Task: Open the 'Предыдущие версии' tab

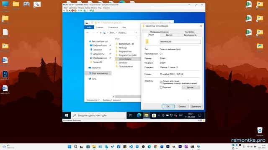Action: (x=159, y=32)
